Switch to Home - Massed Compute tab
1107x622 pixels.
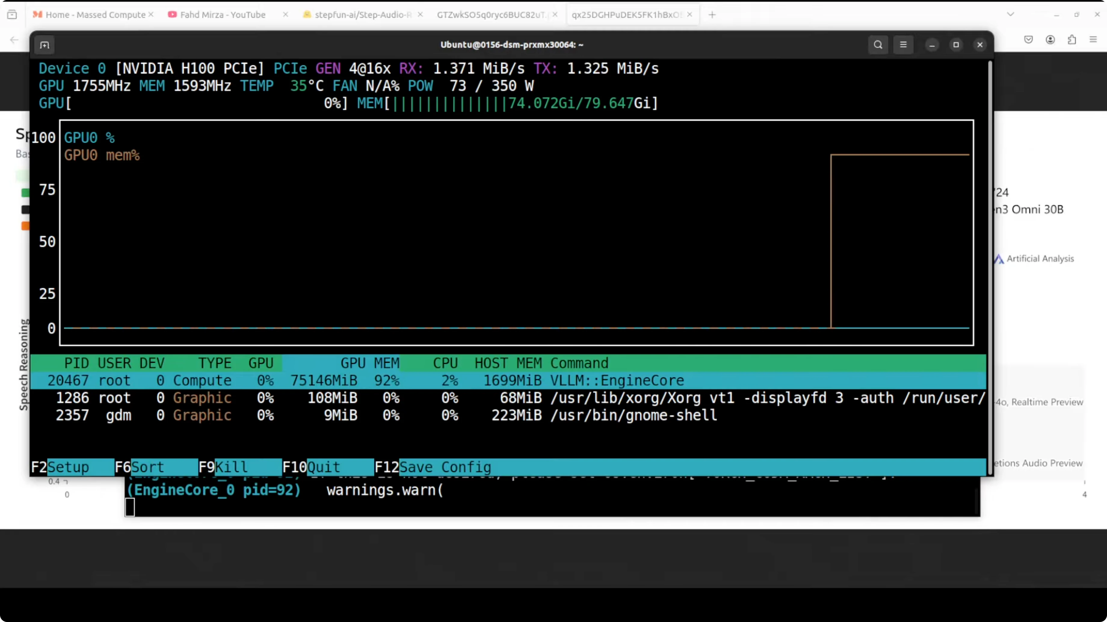click(95, 15)
